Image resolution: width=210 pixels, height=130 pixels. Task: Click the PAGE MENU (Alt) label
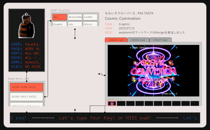point(19,79)
